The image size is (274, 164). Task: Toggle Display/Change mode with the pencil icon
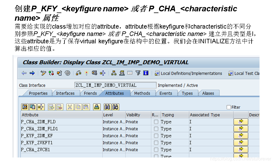click(43, 73)
